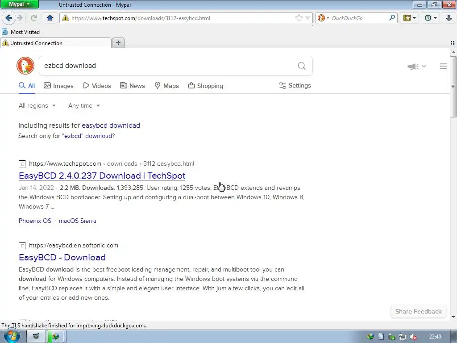Image resolution: width=457 pixels, height=343 pixels.
Task: Click the document tray icon
Action: (381, 337)
